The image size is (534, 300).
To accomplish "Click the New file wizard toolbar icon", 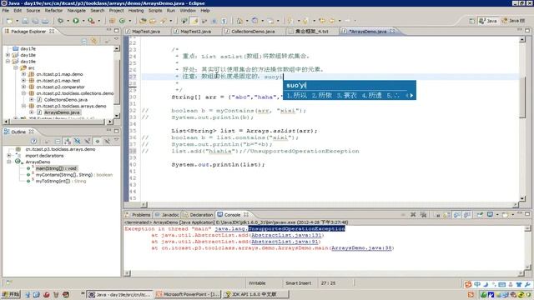I will point(9,21).
